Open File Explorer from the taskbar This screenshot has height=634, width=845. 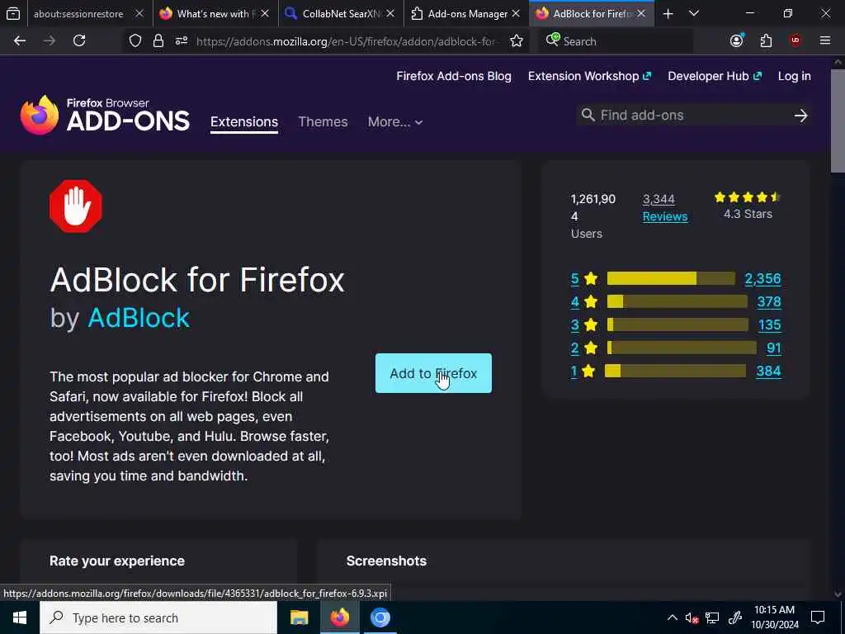pos(299,617)
